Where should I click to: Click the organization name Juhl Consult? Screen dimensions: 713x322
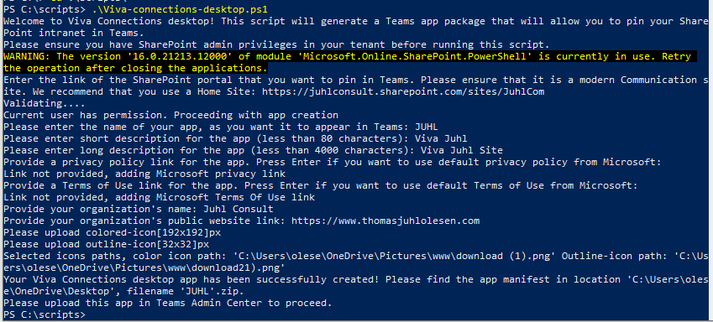(238, 210)
